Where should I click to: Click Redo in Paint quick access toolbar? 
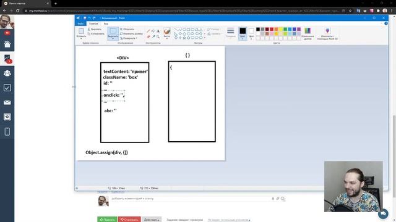pyautogui.click(x=94, y=18)
